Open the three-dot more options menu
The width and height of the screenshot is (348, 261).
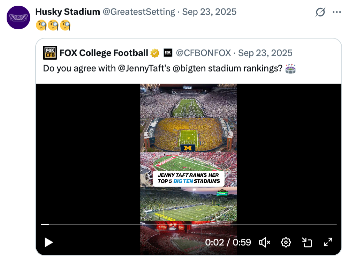(336, 12)
